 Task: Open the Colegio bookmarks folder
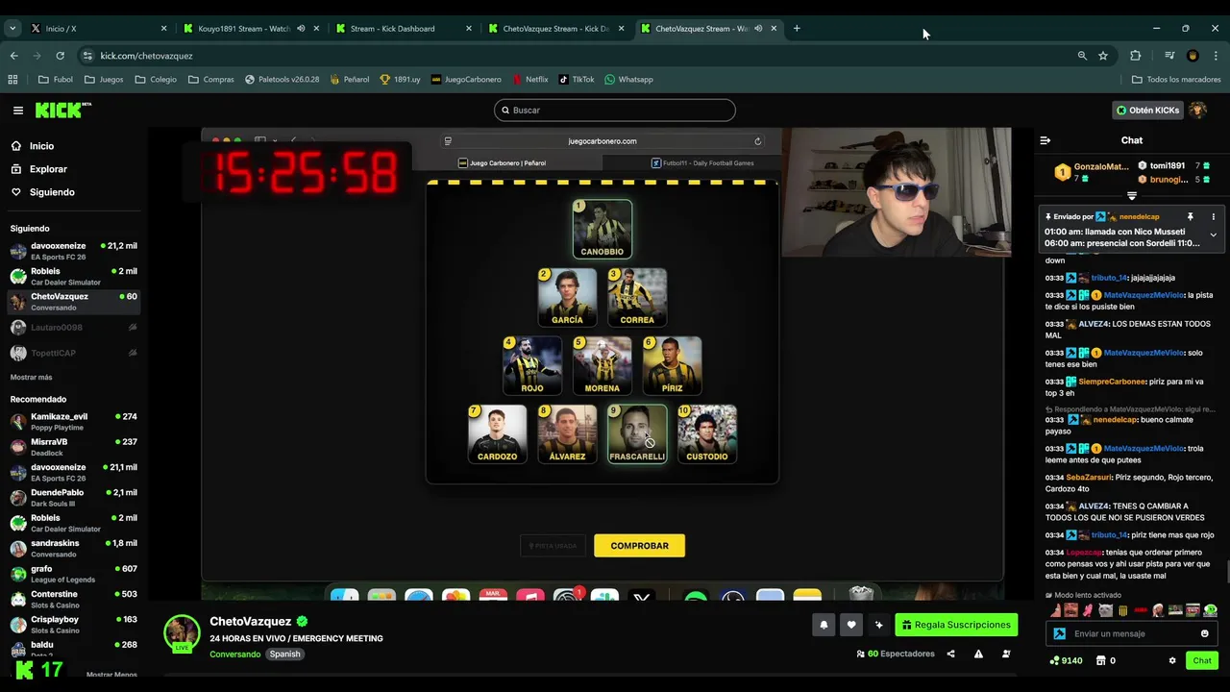[x=156, y=80]
